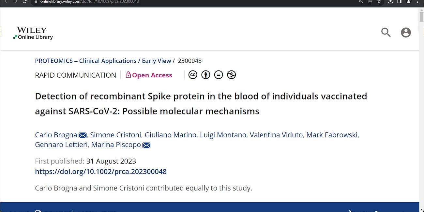Open the browser download icon
Viewport: 424px width, 212px height.
click(x=390, y=2)
